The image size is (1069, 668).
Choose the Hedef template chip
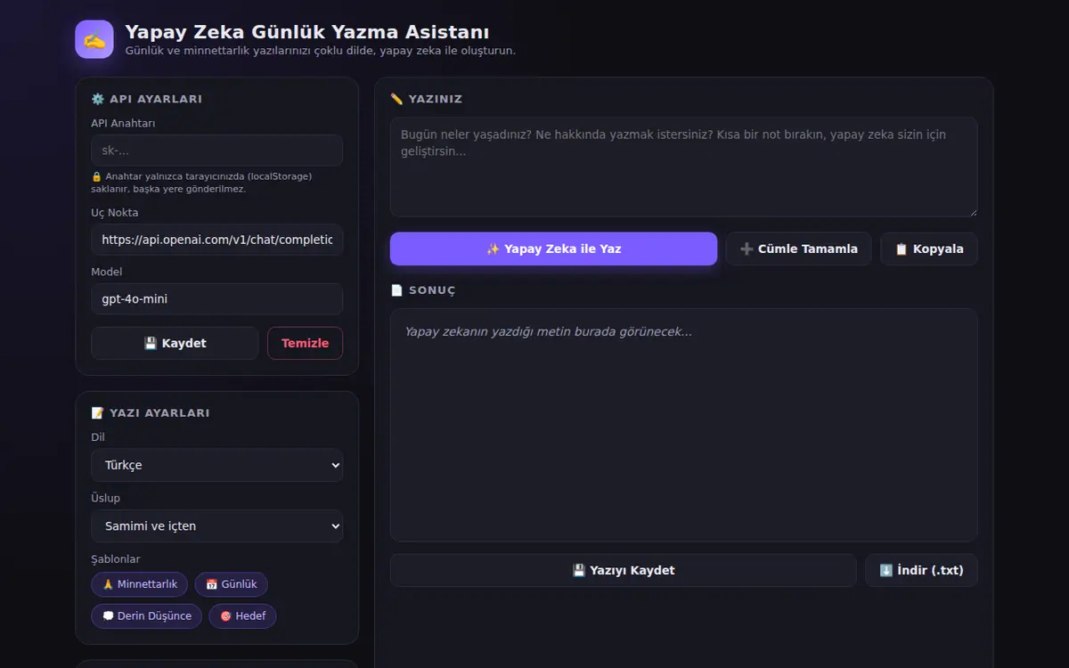click(242, 616)
